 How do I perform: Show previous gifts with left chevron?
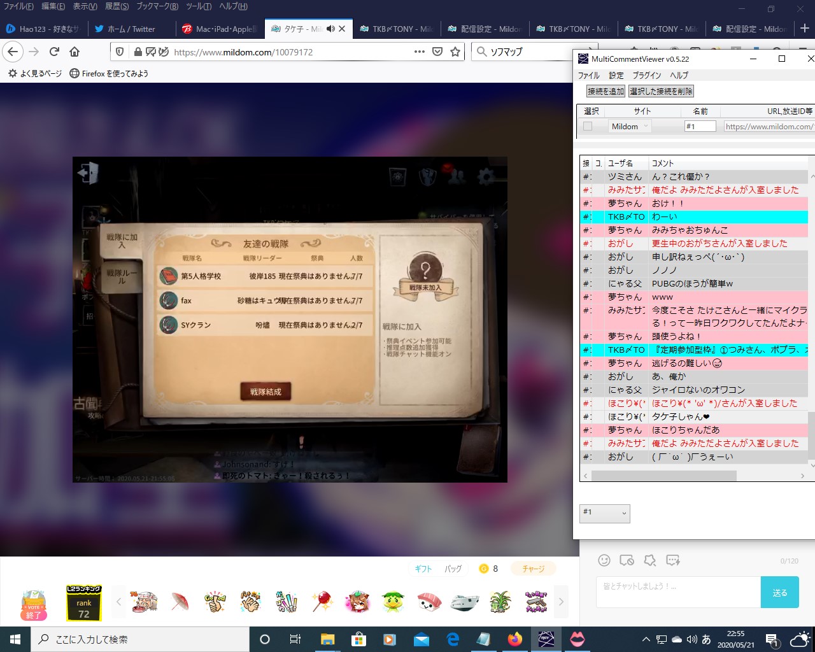tap(118, 601)
